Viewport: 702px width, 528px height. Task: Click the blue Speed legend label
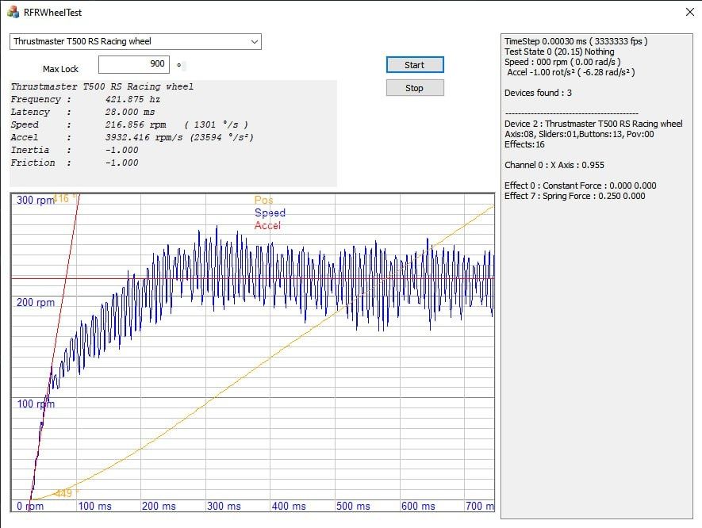point(270,213)
